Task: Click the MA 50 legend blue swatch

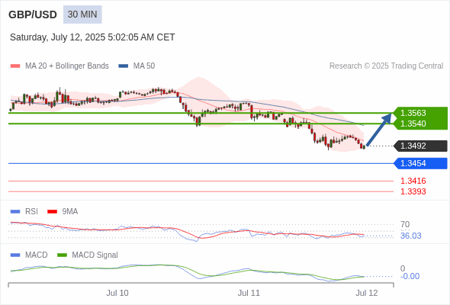Action: [x=124, y=66]
